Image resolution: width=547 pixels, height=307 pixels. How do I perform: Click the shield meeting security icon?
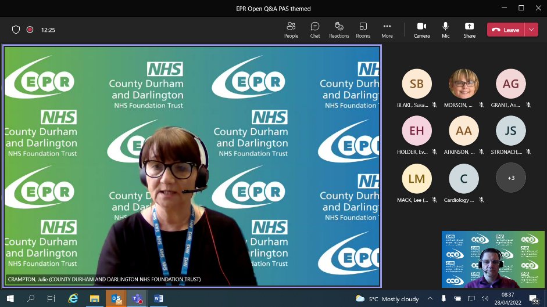tap(16, 30)
